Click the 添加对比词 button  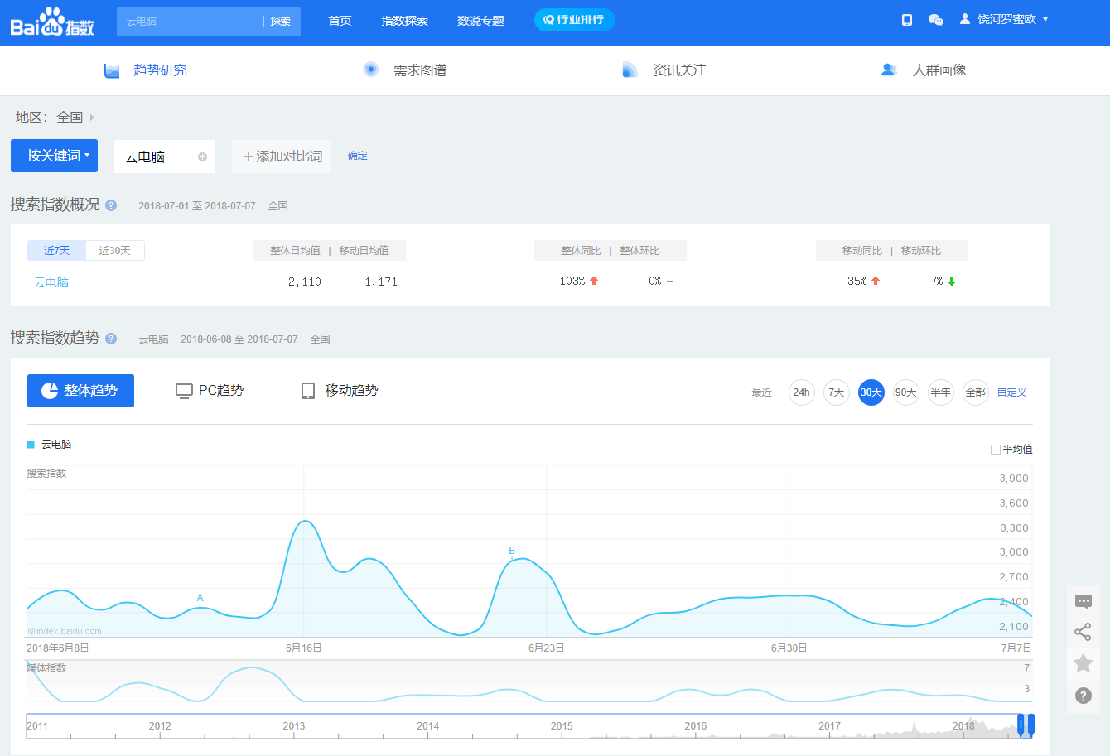(x=282, y=156)
